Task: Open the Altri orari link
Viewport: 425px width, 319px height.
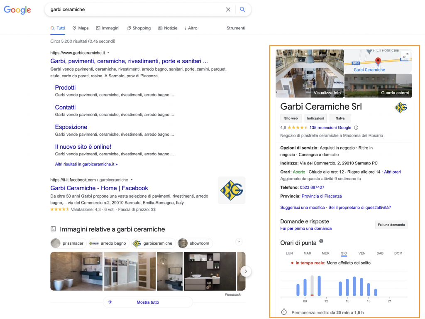Action: tap(392, 172)
